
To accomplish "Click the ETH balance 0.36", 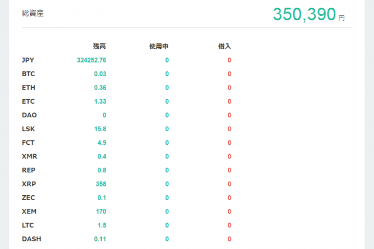I will (100, 88).
